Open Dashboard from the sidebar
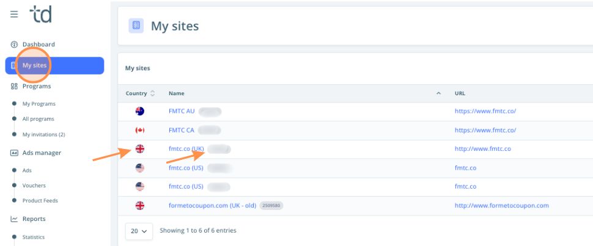The width and height of the screenshot is (593, 246). click(x=38, y=45)
